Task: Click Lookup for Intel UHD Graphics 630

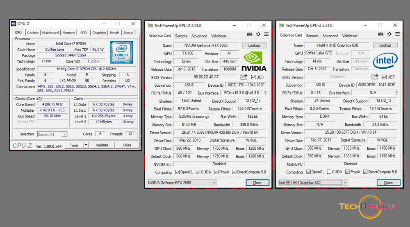Action: [385, 45]
